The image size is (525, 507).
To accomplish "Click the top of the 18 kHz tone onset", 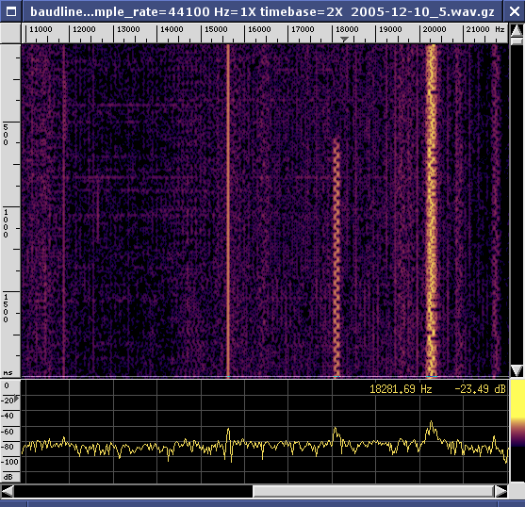I will [336, 141].
